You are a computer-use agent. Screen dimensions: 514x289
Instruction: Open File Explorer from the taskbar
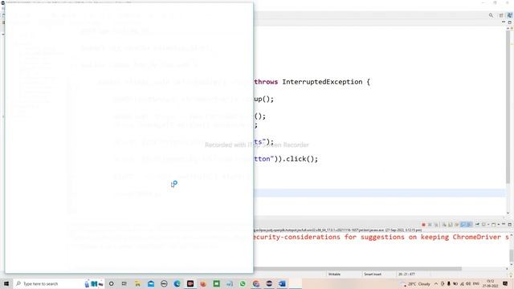coord(137,283)
